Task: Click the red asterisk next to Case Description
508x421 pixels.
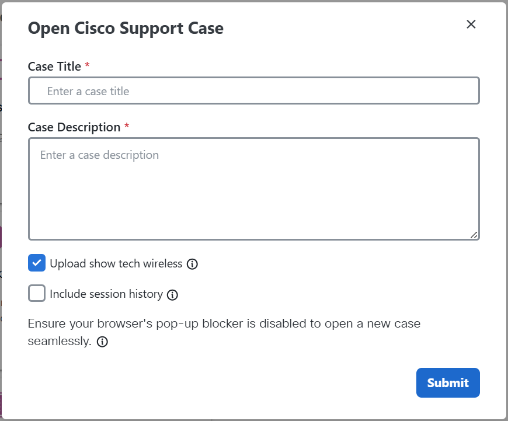Action: point(127,126)
